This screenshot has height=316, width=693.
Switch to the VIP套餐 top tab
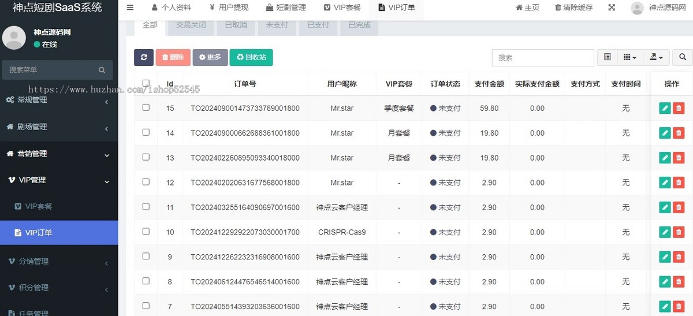tap(342, 8)
